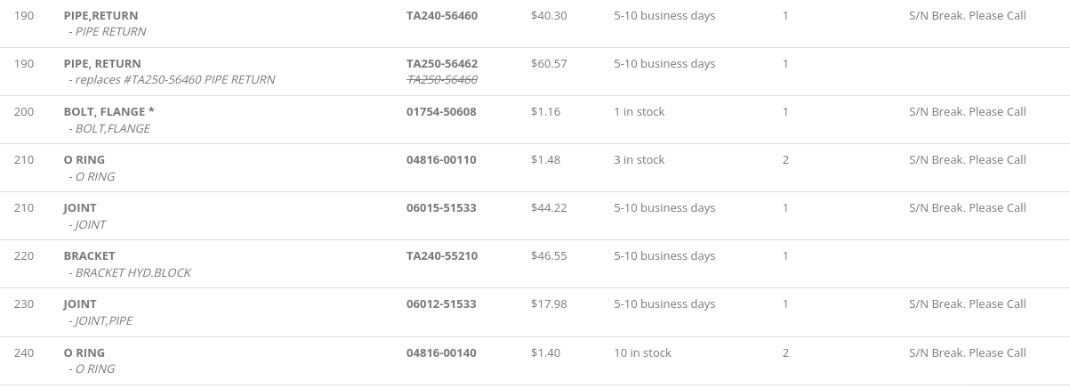Open the JOINT part 06015-51533
The width and height of the screenshot is (1070, 388).
pos(441,208)
